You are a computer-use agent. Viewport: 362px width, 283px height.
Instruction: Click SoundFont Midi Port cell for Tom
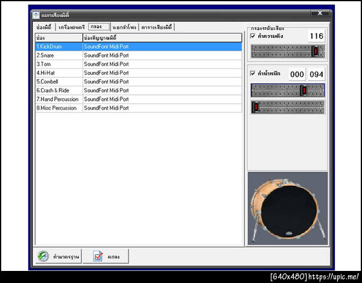162,64
